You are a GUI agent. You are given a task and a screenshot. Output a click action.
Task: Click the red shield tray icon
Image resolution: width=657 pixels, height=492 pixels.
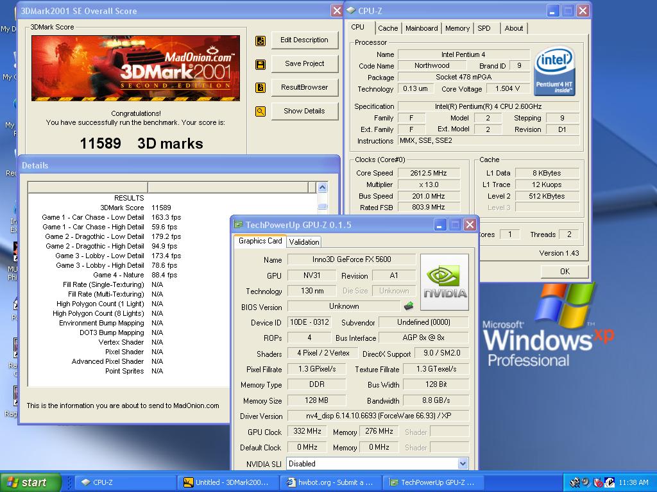point(598,483)
